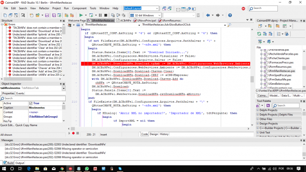
Task: Open File Explorer from the taskbar
Action: (x=37, y=169)
